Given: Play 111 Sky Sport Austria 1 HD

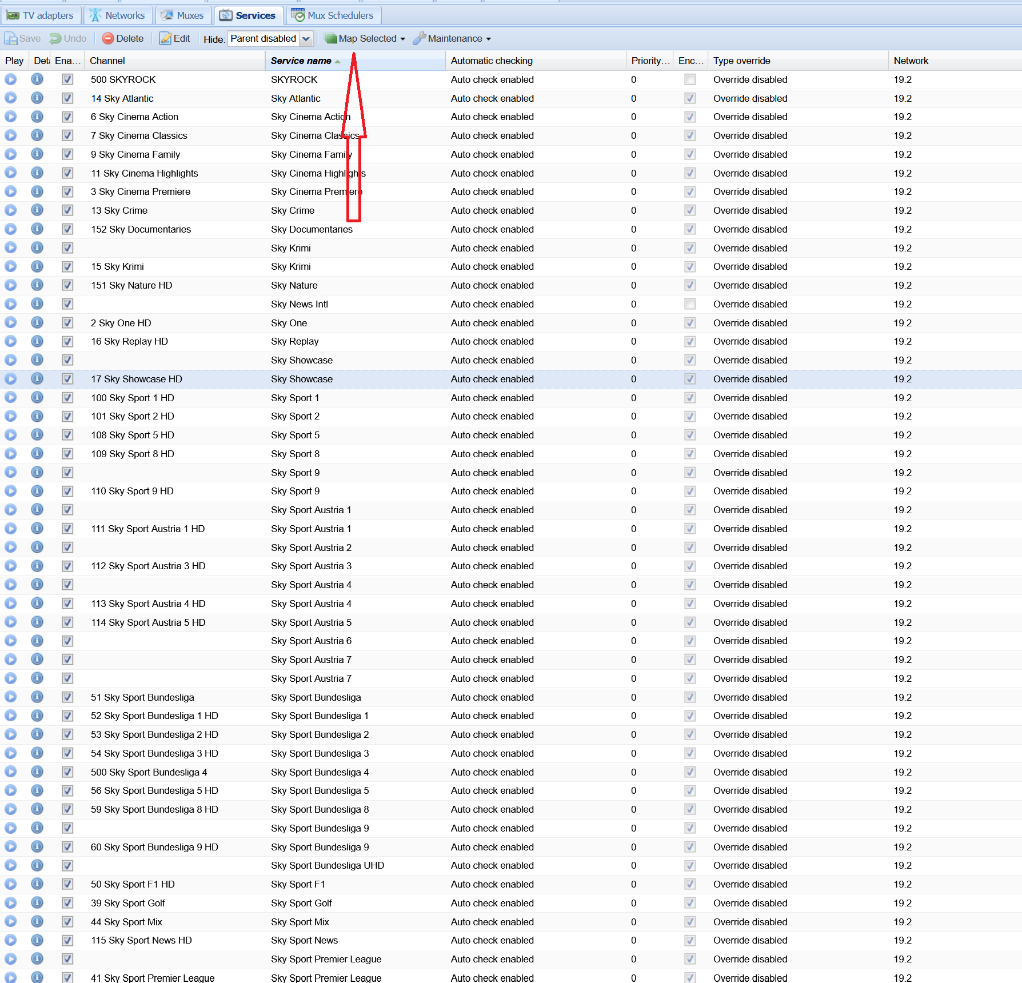Looking at the screenshot, I should 10,529.
